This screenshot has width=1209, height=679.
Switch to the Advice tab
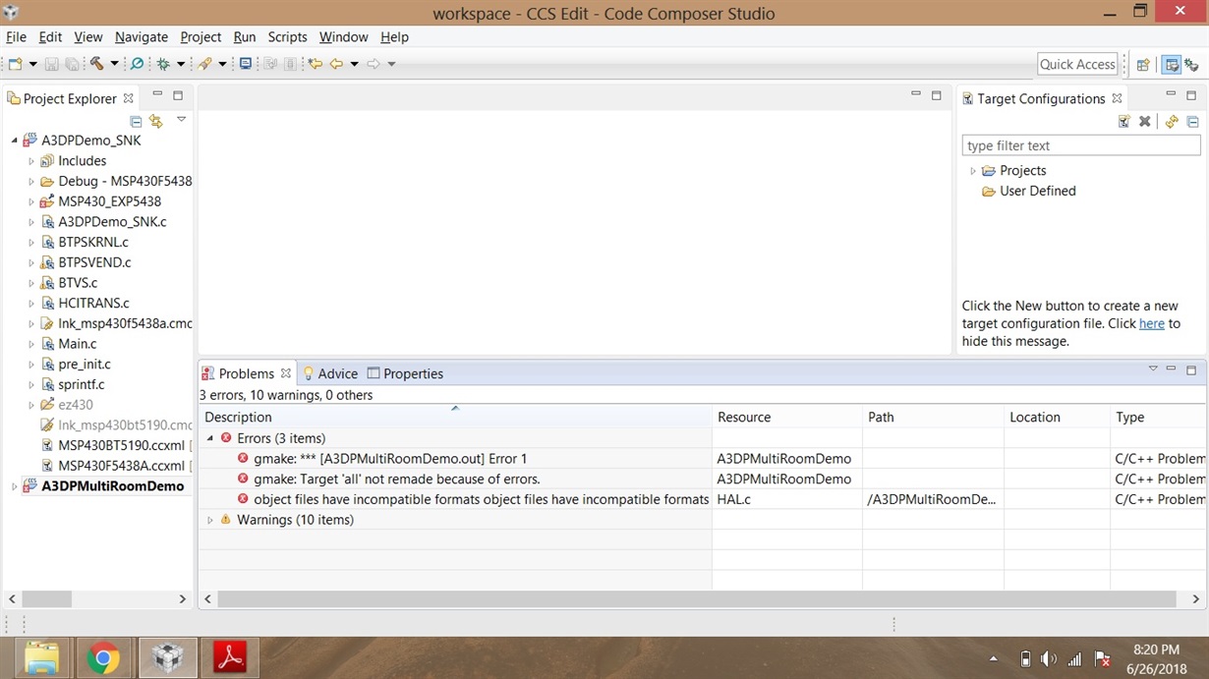(329, 373)
